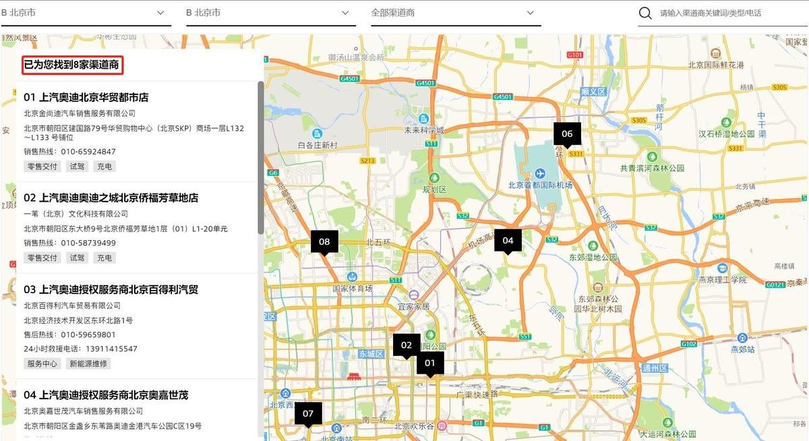Click 充电 tag under dealer 02

click(x=104, y=258)
